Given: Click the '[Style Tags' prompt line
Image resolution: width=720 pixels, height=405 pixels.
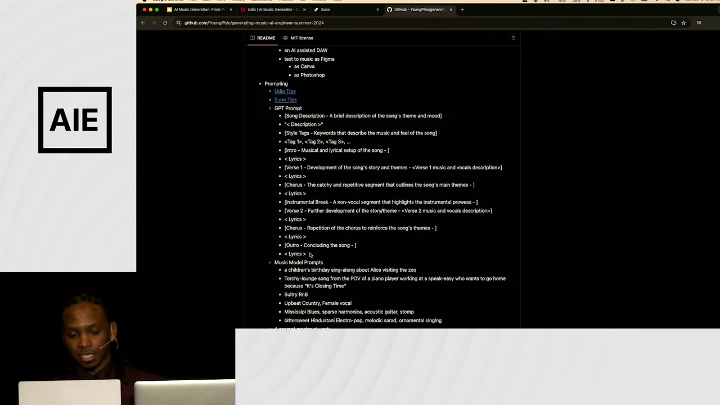Looking at the screenshot, I should point(361,133).
